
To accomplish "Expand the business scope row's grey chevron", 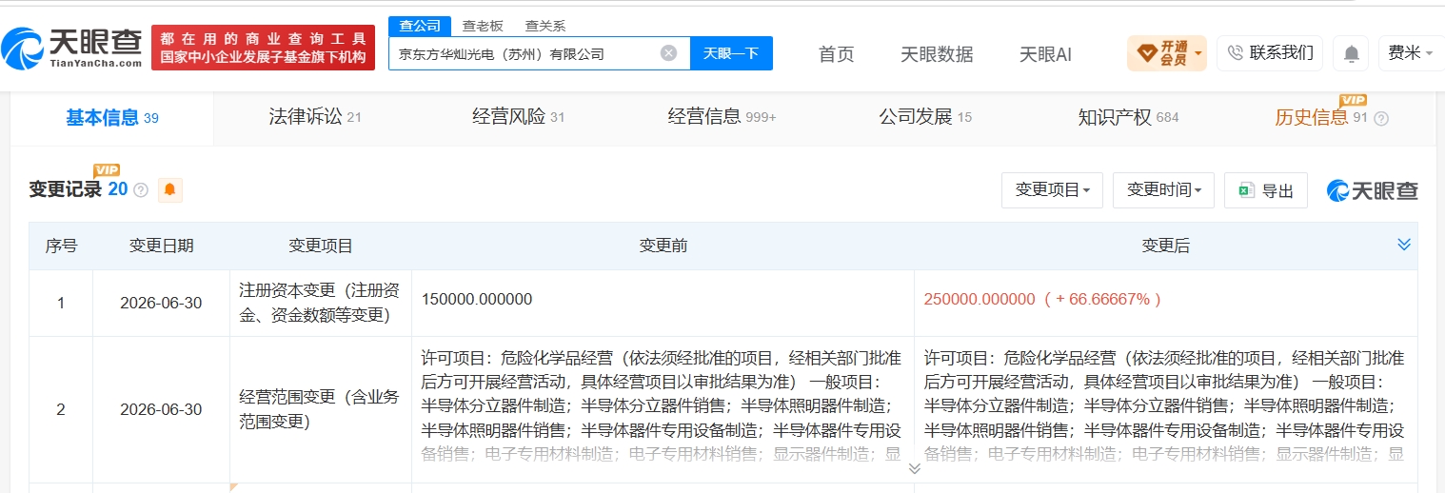I will [x=914, y=468].
